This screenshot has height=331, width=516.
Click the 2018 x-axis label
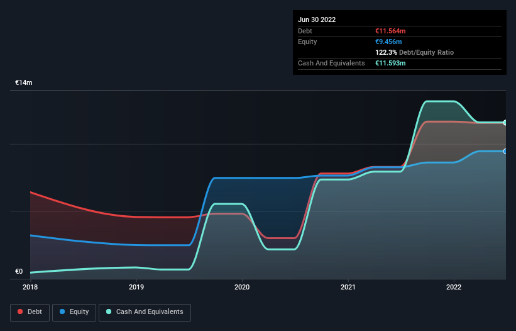click(30, 287)
